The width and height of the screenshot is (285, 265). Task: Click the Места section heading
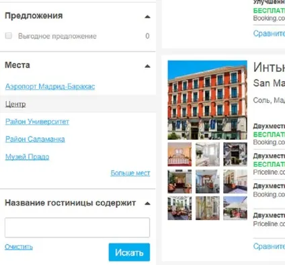[x=17, y=65]
